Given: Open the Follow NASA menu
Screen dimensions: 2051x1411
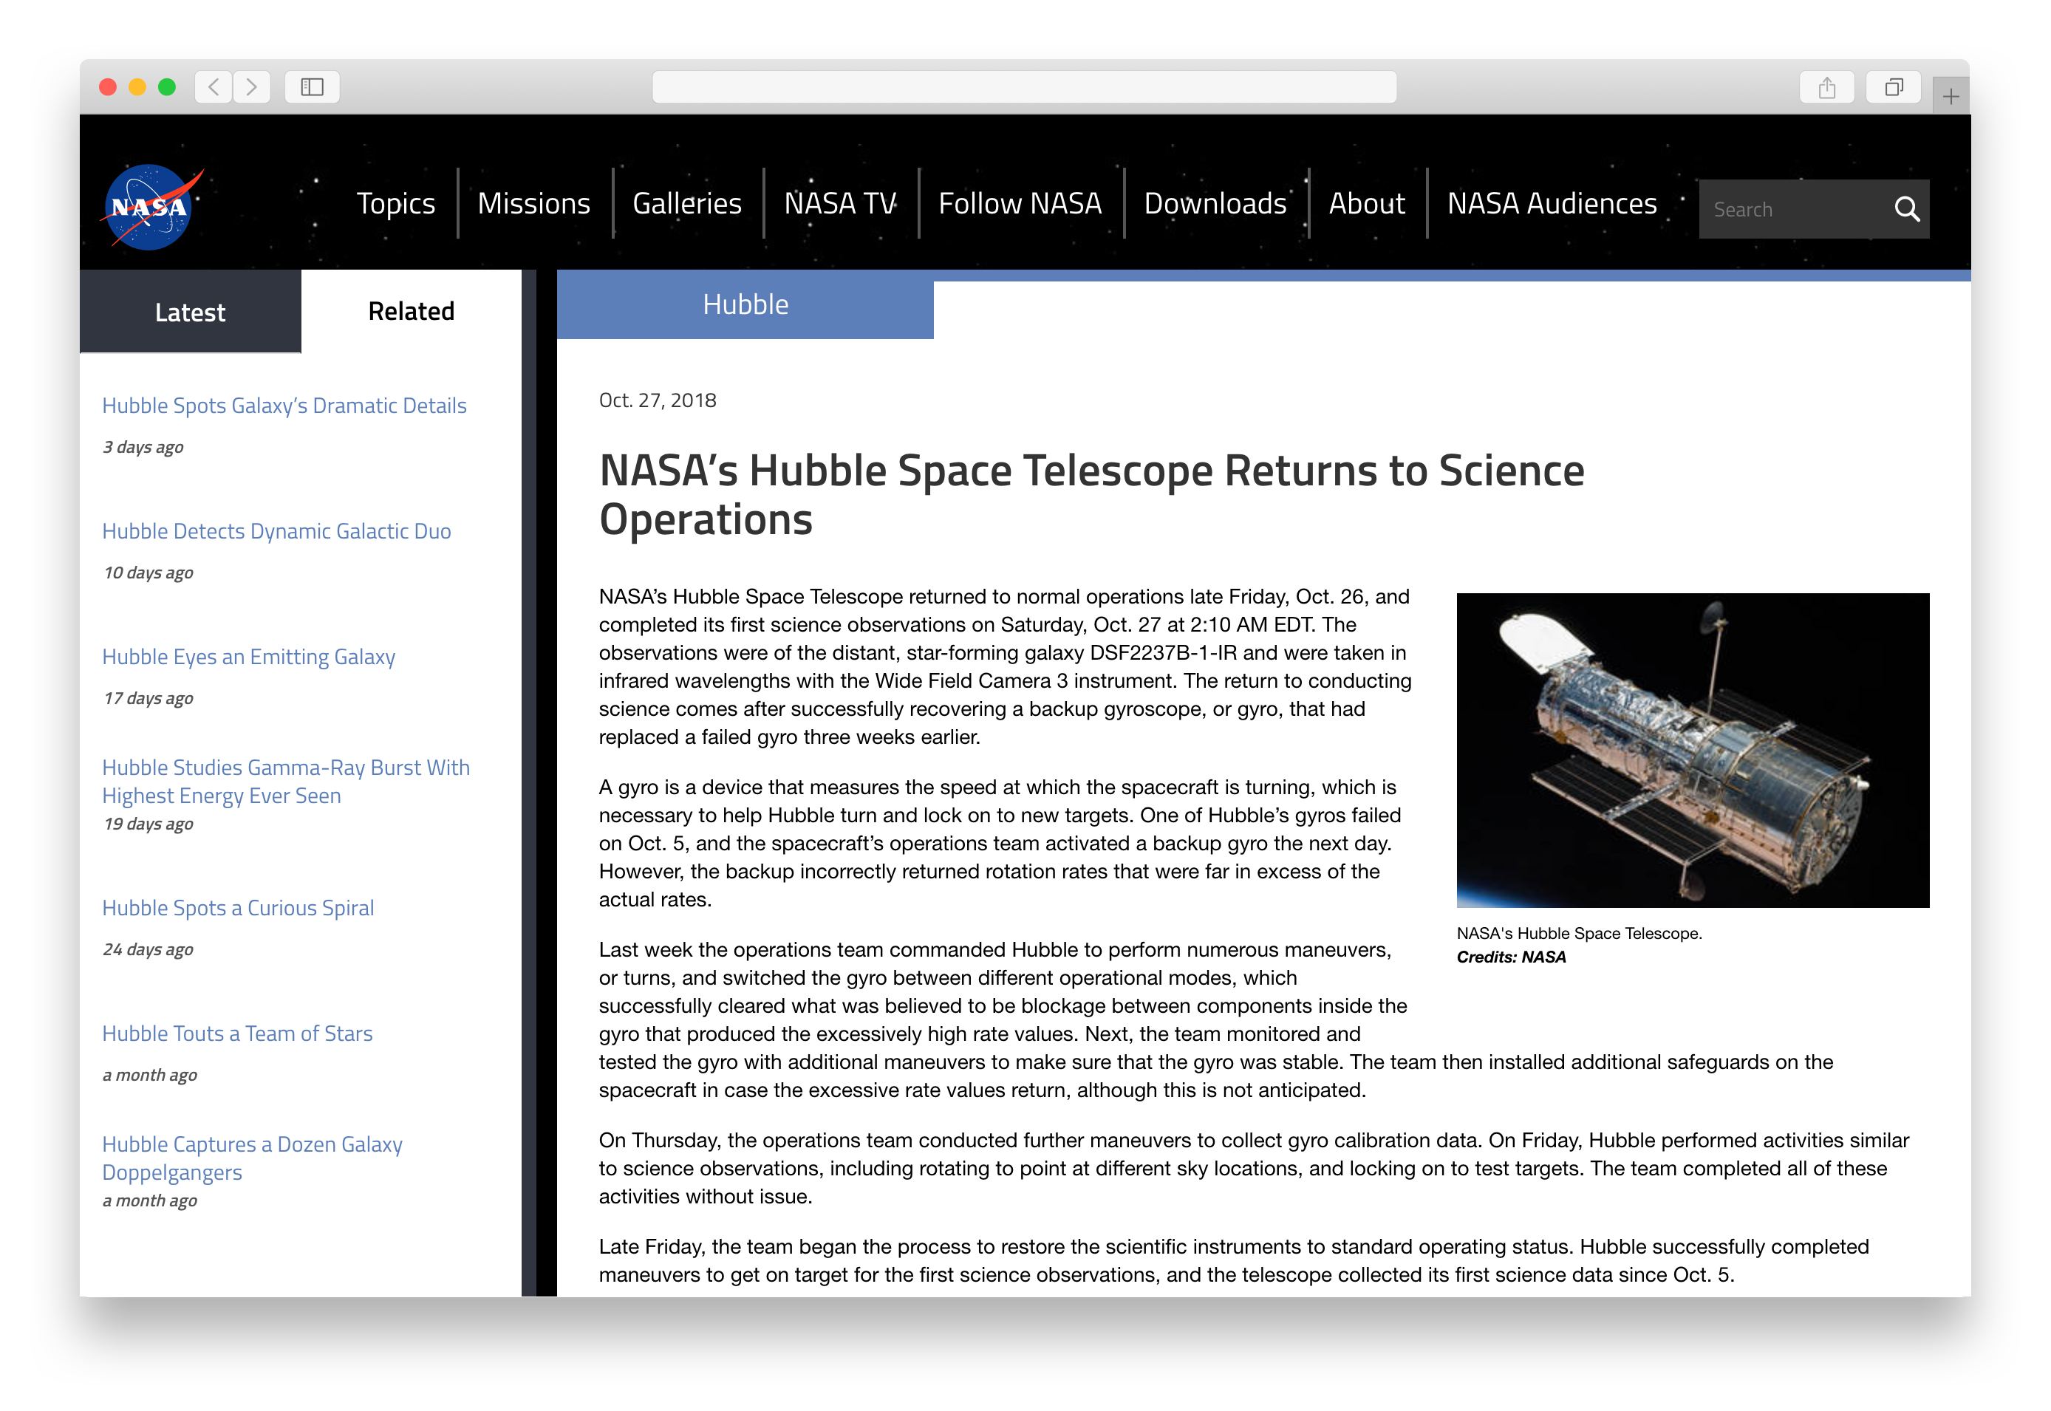Looking at the screenshot, I should click(x=1020, y=203).
